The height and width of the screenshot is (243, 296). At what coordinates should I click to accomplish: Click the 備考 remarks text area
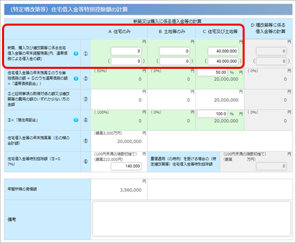pos(192,219)
